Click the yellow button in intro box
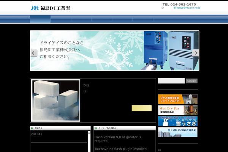The height and width of the screenshot is (152, 228). (142, 108)
